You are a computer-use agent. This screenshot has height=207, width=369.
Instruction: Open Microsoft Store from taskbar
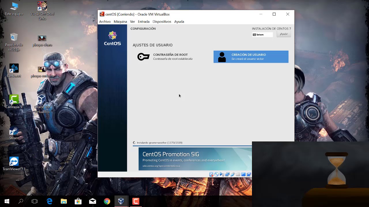point(78,201)
